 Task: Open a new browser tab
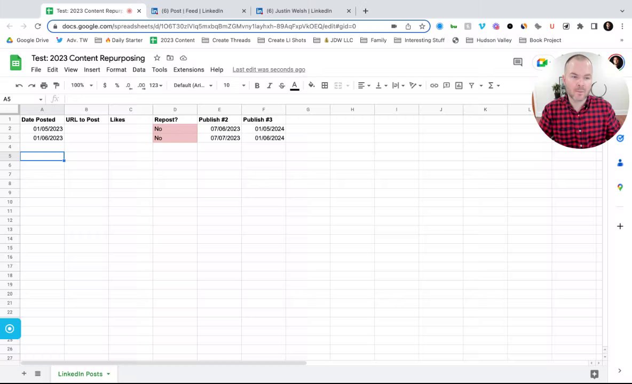click(365, 11)
